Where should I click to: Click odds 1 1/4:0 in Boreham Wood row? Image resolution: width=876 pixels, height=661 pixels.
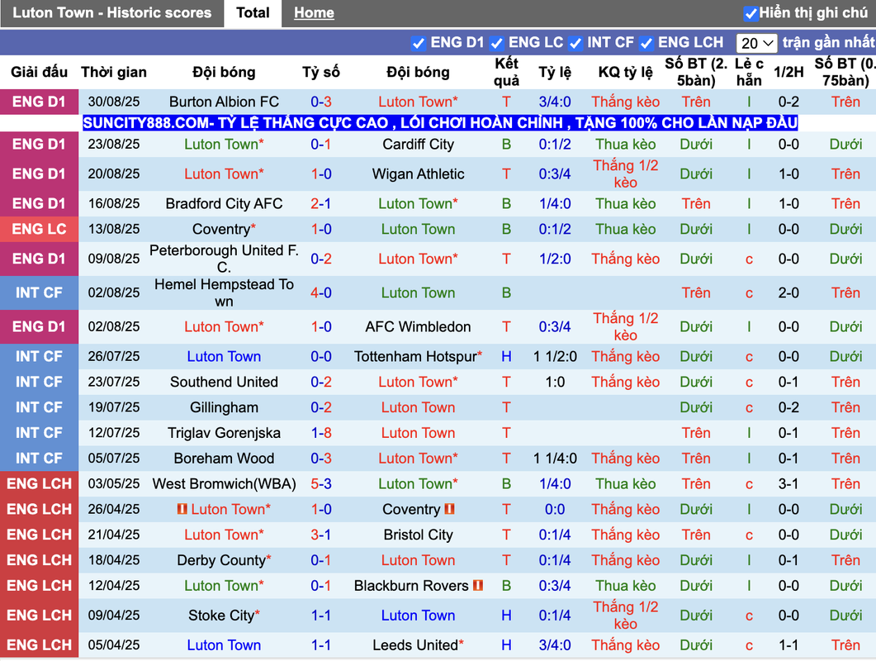tap(555, 458)
